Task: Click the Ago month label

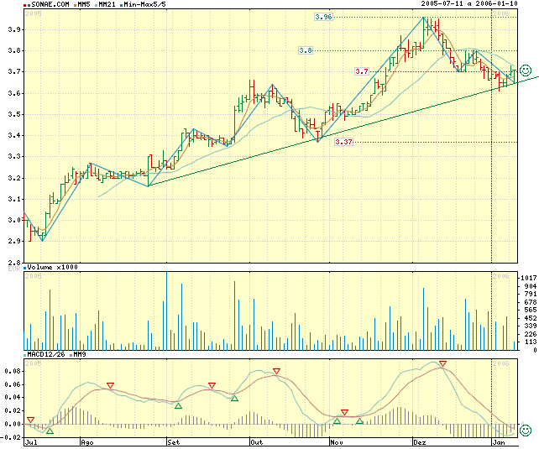Action: click(x=87, y=442)
